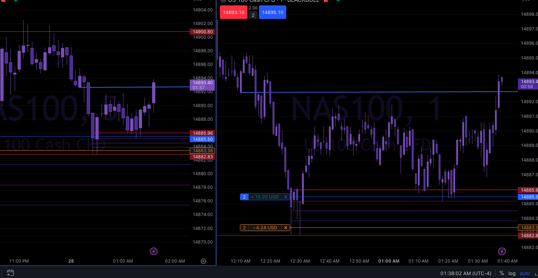
Task: Close the position showing +15.20 USD
Action: [285, 197]
